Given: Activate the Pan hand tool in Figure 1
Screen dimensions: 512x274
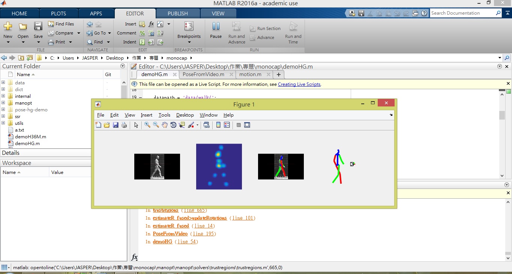Looking at the screenshot, I should point(165,125).
